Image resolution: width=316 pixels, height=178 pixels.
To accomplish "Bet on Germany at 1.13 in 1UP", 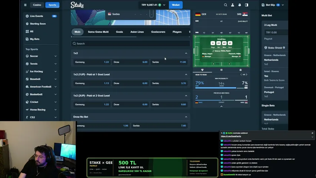I will 92,83.
